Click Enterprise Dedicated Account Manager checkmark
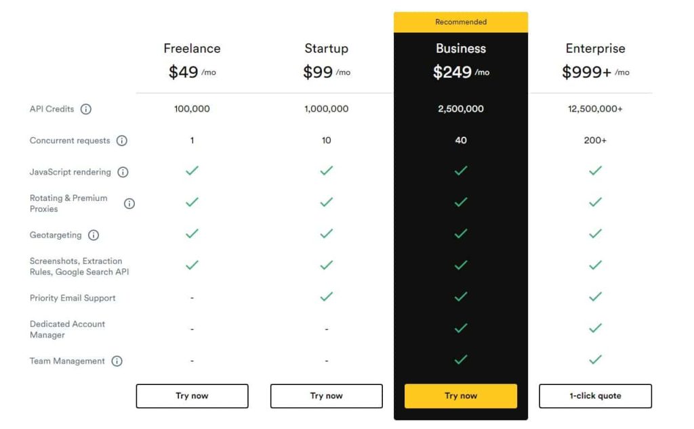This screenshot has height=429, width=694. point(595,328)
